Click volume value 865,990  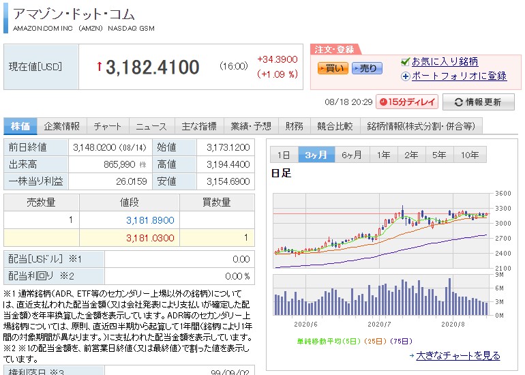tap(119, 164)
